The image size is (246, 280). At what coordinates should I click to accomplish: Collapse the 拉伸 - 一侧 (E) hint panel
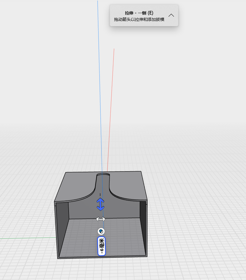click(171, 15)
